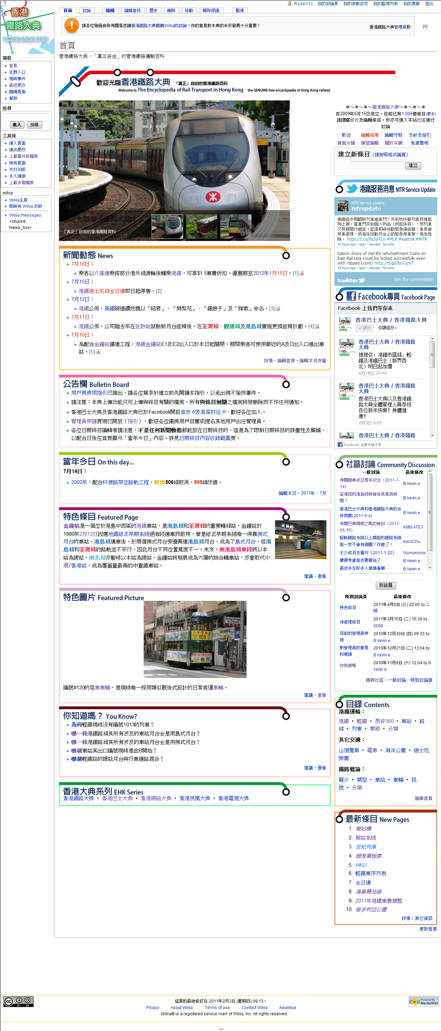Click the avatar on the 6月18日 Facebook post

pyautogui.click(x=347, y=347)
